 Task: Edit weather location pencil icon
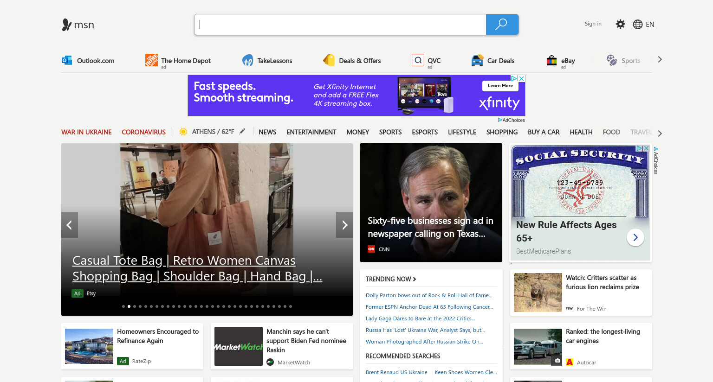tap(242, 132)
